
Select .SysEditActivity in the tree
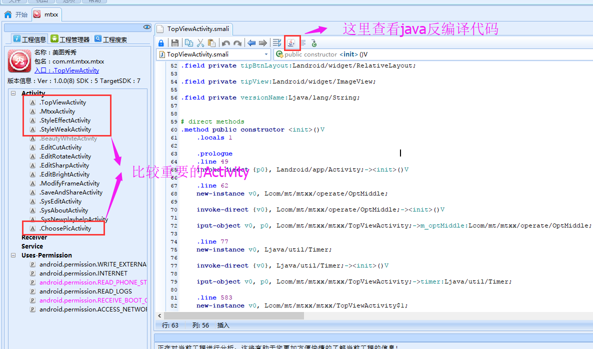point(60,201)
